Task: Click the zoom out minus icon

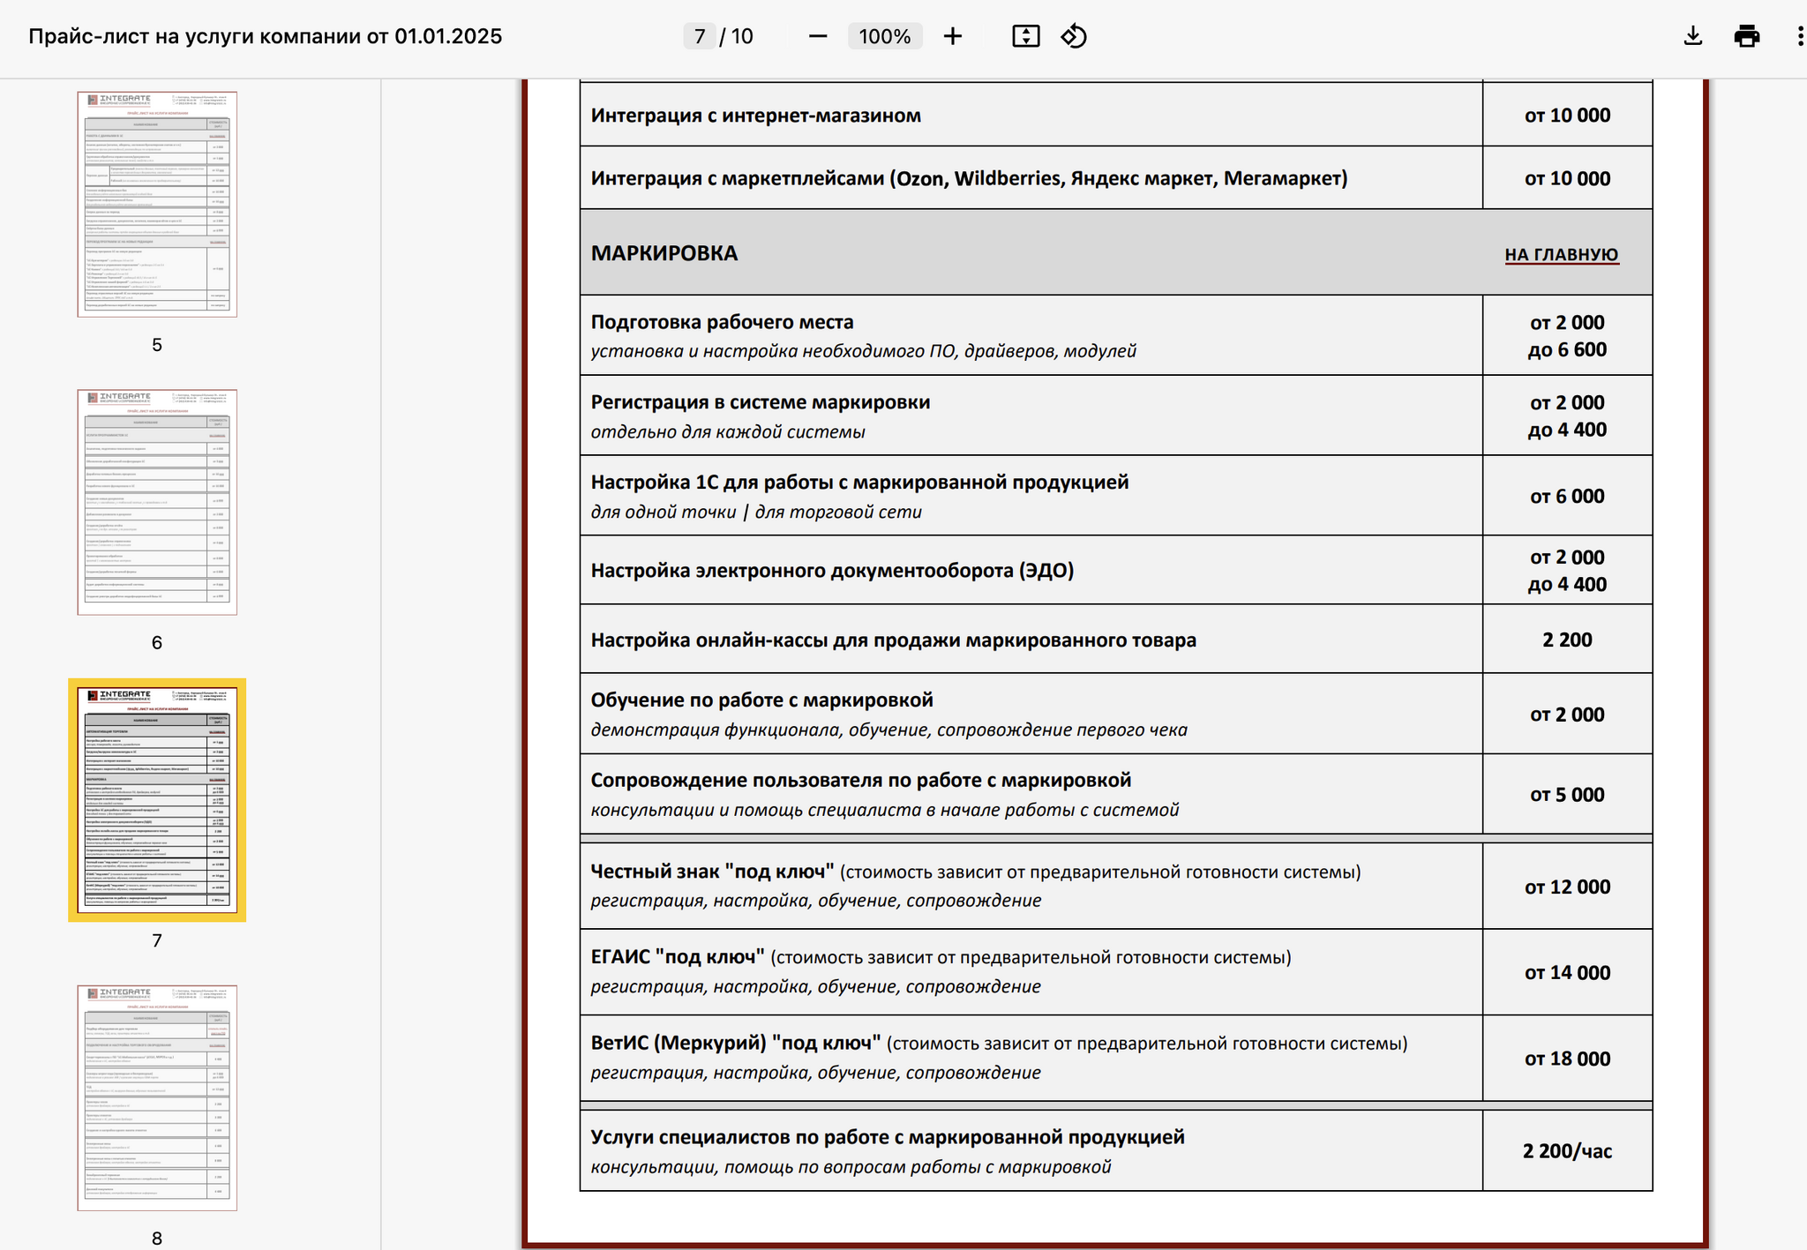Action: [817, 36]
